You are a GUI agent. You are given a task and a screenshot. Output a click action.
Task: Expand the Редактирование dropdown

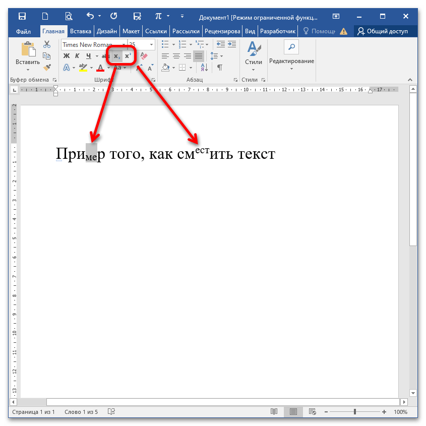coord(291,62)
